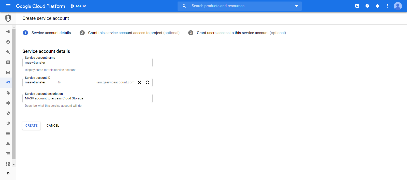Screen dimensions: 407x180
Task: Open the audit logs lines sidebar icon
Action: [8, 154]
